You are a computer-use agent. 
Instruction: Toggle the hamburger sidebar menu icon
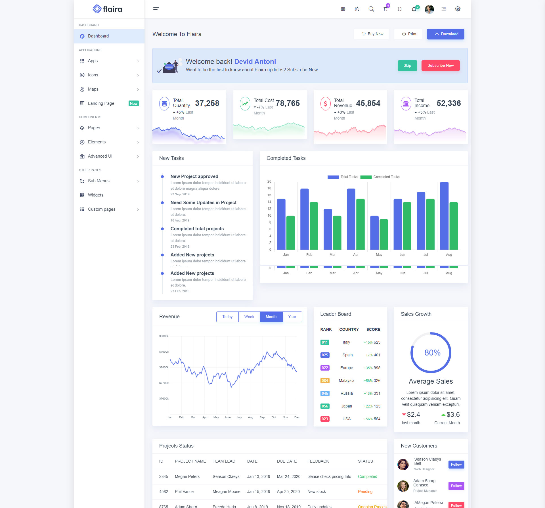coord(156,9)
